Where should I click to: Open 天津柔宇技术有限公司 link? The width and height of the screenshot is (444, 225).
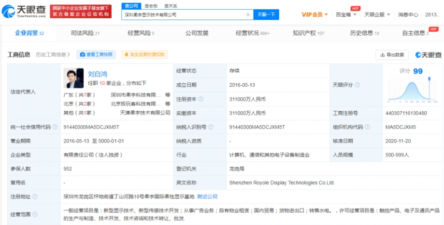click(145, 113)
